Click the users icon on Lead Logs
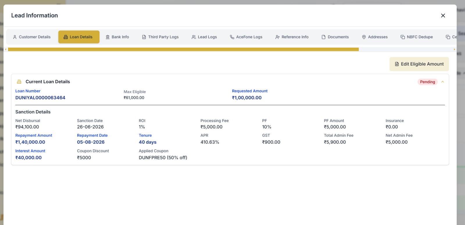The image size is (465, 225). point(194,37)
